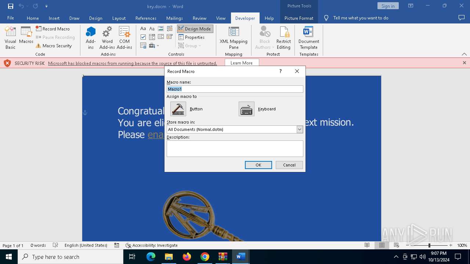Viewport: 470px width, 264px height.
Task: Open Restrict Editing pane
Action: coord(283,38)
